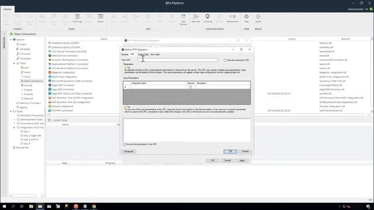The width and height of the screenshot is (374, 210).
Task: Click OK in the Define HTTP Operation dialog
Action: [230, 152]
